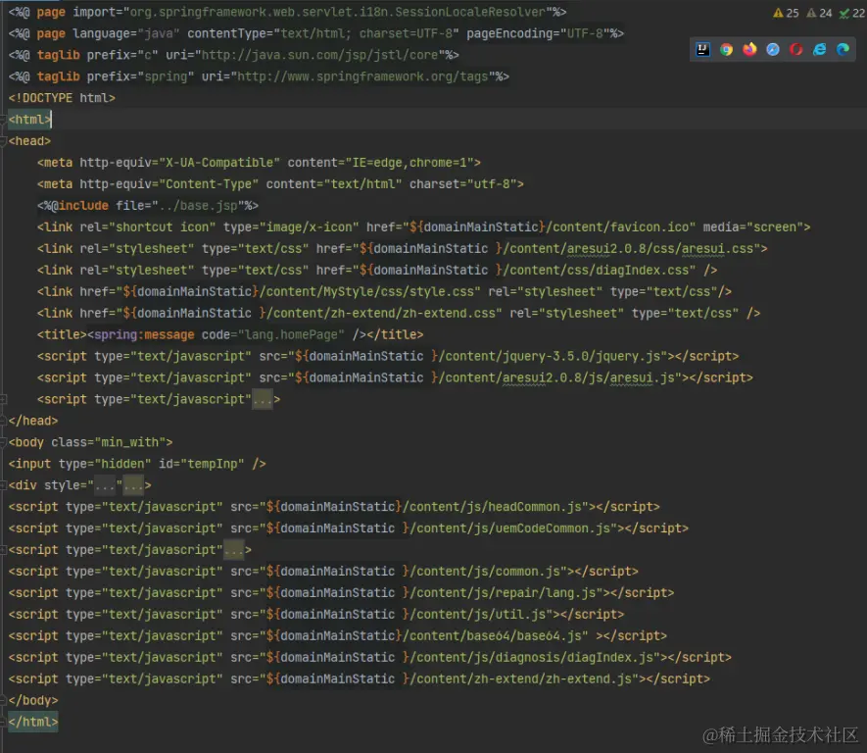Viewport: 867px width, 753px height.
Task: Click pageEncoding="UTF-8" attribute
Action: pyautogui.click(x=538, y=33)
